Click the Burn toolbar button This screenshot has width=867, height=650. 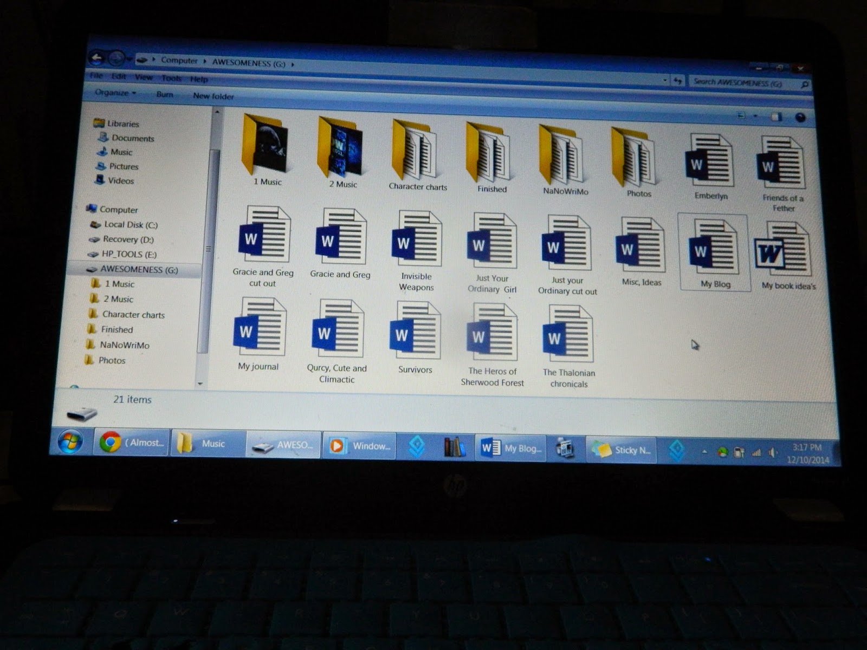coord(165,94)
